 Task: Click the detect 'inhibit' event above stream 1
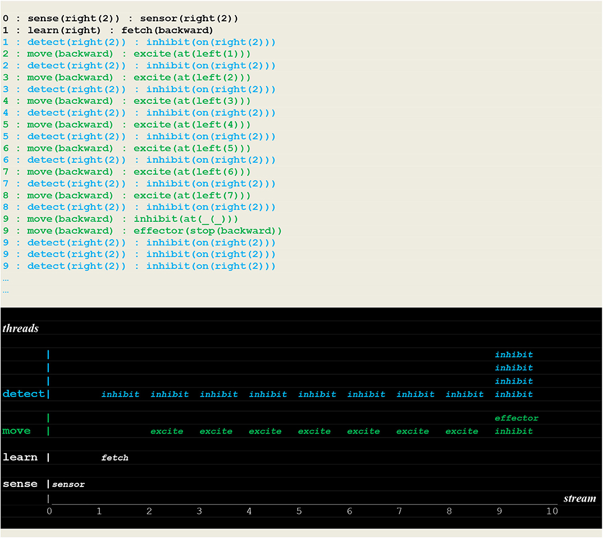coord(120,395)
